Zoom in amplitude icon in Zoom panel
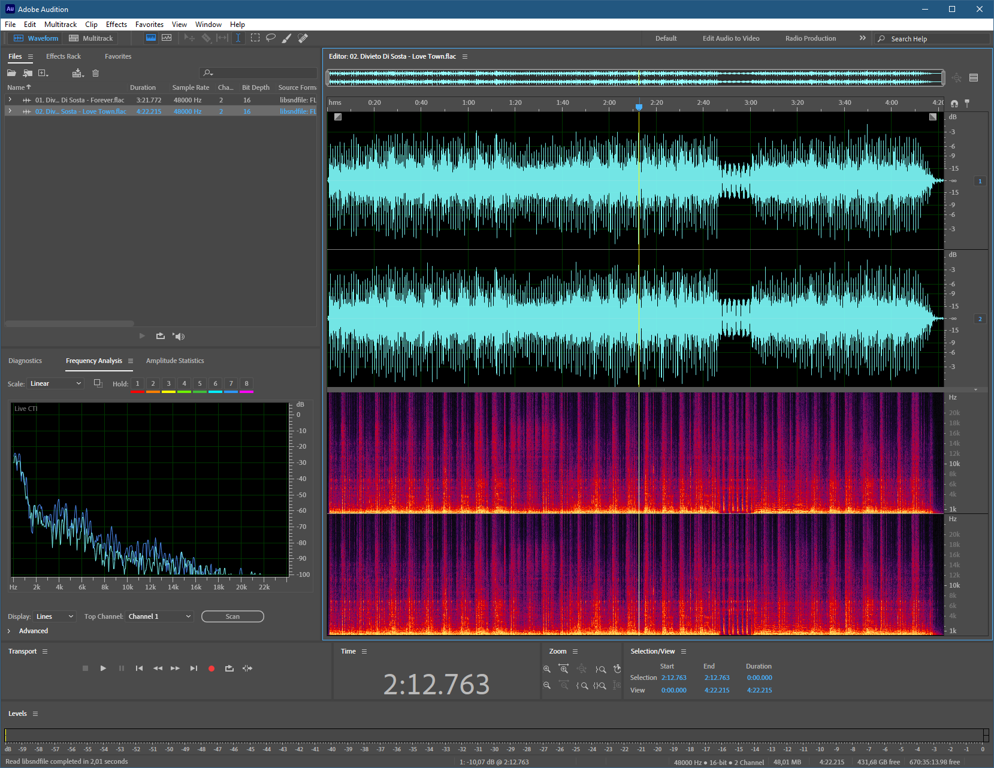 click(547, 669)
